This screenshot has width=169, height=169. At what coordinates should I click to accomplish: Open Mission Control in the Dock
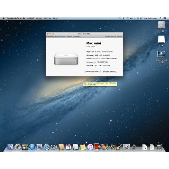click(25, 147)
